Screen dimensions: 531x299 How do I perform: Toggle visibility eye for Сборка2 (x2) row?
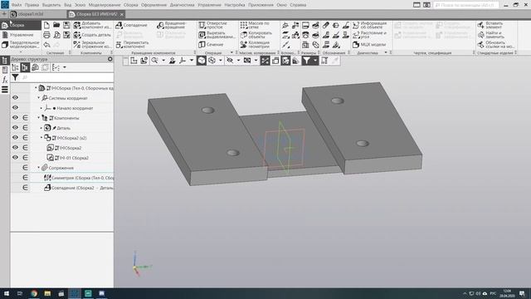coord(15,138)
